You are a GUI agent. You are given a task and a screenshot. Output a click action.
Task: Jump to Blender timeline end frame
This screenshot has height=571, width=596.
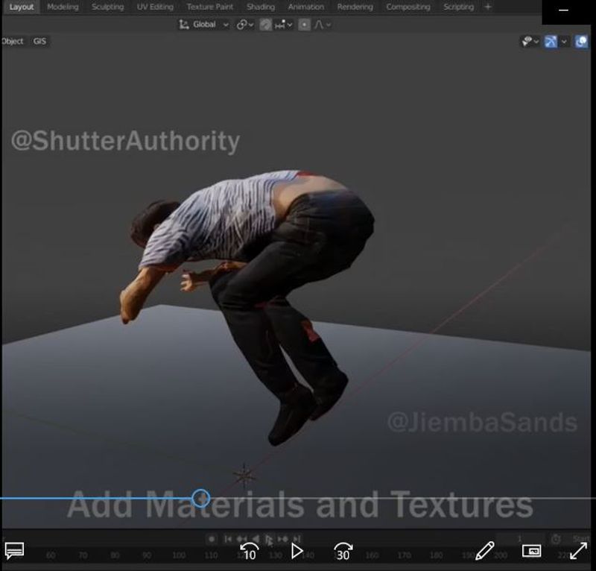pyautogui.click(x=297, y=539)
